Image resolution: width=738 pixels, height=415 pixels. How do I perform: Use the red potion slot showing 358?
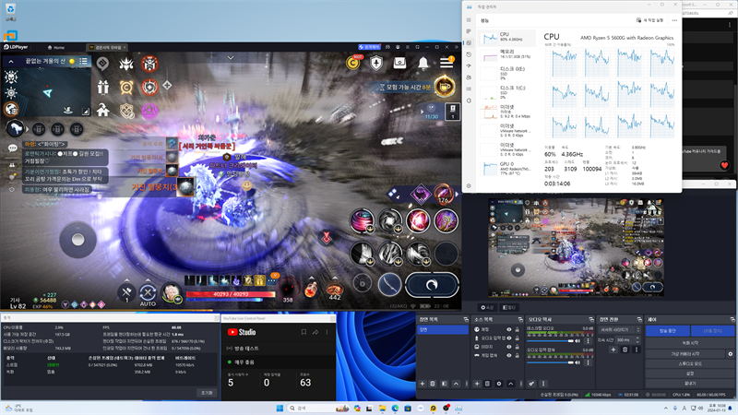[288, 289]
